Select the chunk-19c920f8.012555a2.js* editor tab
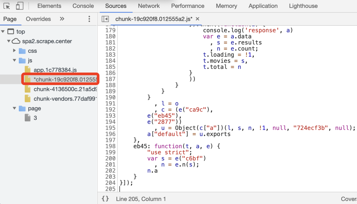The image size is (357, 204). (154, 19)
